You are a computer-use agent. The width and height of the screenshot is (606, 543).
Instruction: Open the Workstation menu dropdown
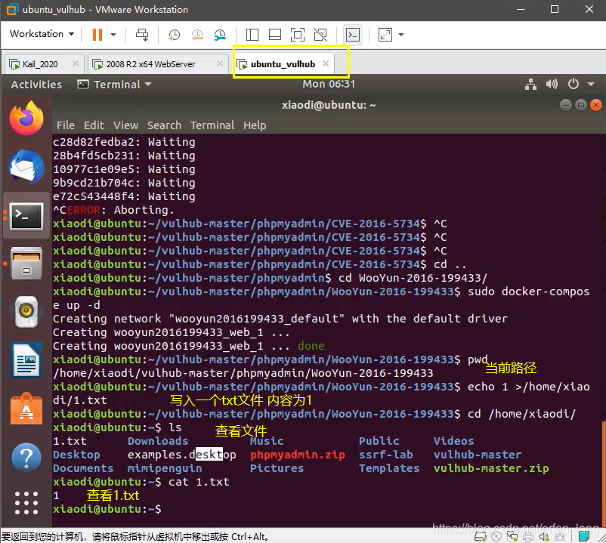click(x=42, y=34)
